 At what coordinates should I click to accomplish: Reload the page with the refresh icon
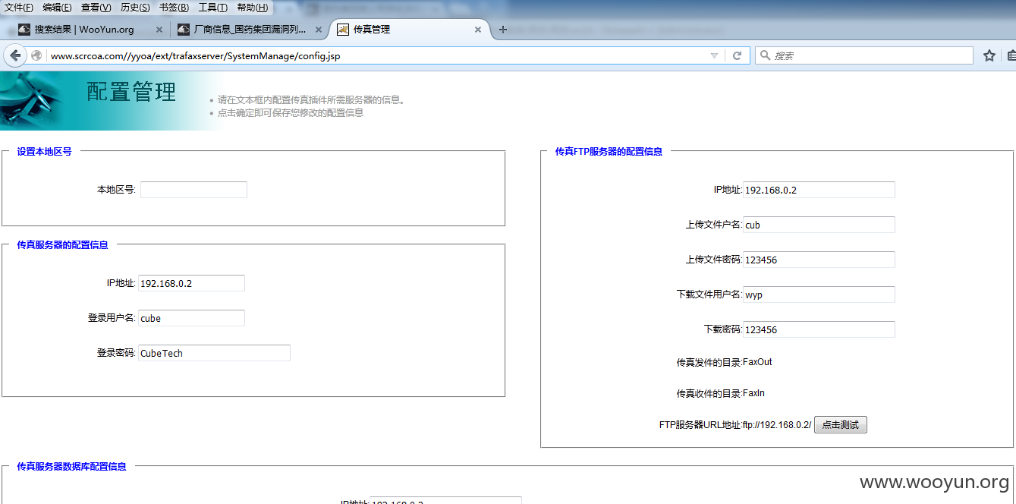(736, 55)
